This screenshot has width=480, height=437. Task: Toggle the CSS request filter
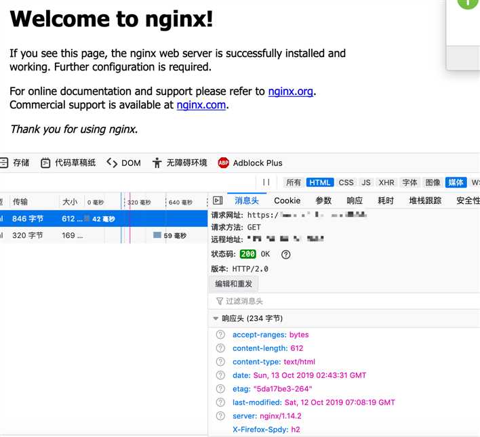[x=346, y=182]
